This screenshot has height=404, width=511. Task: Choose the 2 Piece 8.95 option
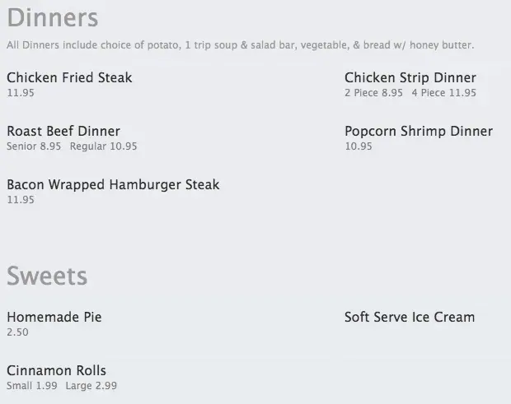point(373,93)
